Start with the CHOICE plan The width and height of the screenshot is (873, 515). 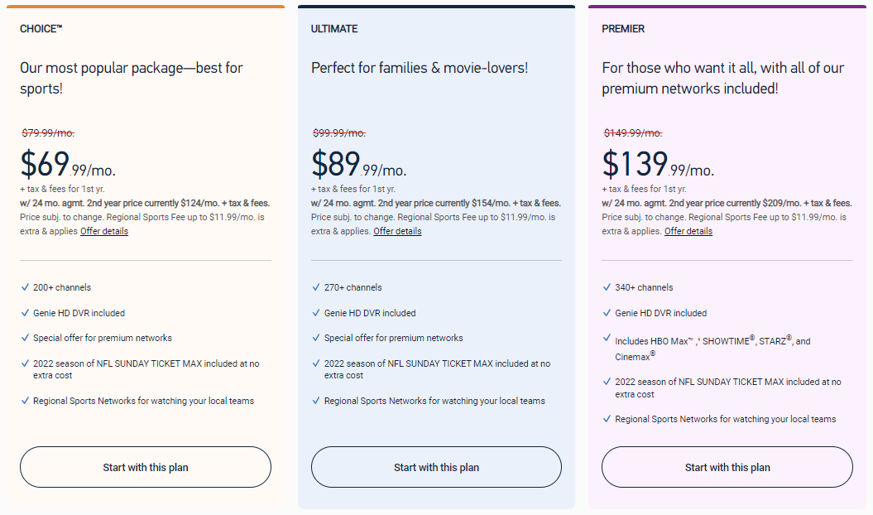click(146, 467)
